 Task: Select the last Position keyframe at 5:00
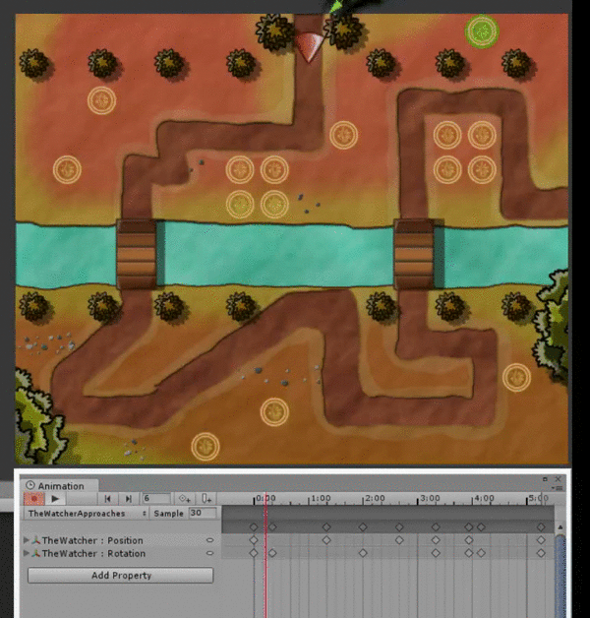pyautogui.click(x=541, y=540)
